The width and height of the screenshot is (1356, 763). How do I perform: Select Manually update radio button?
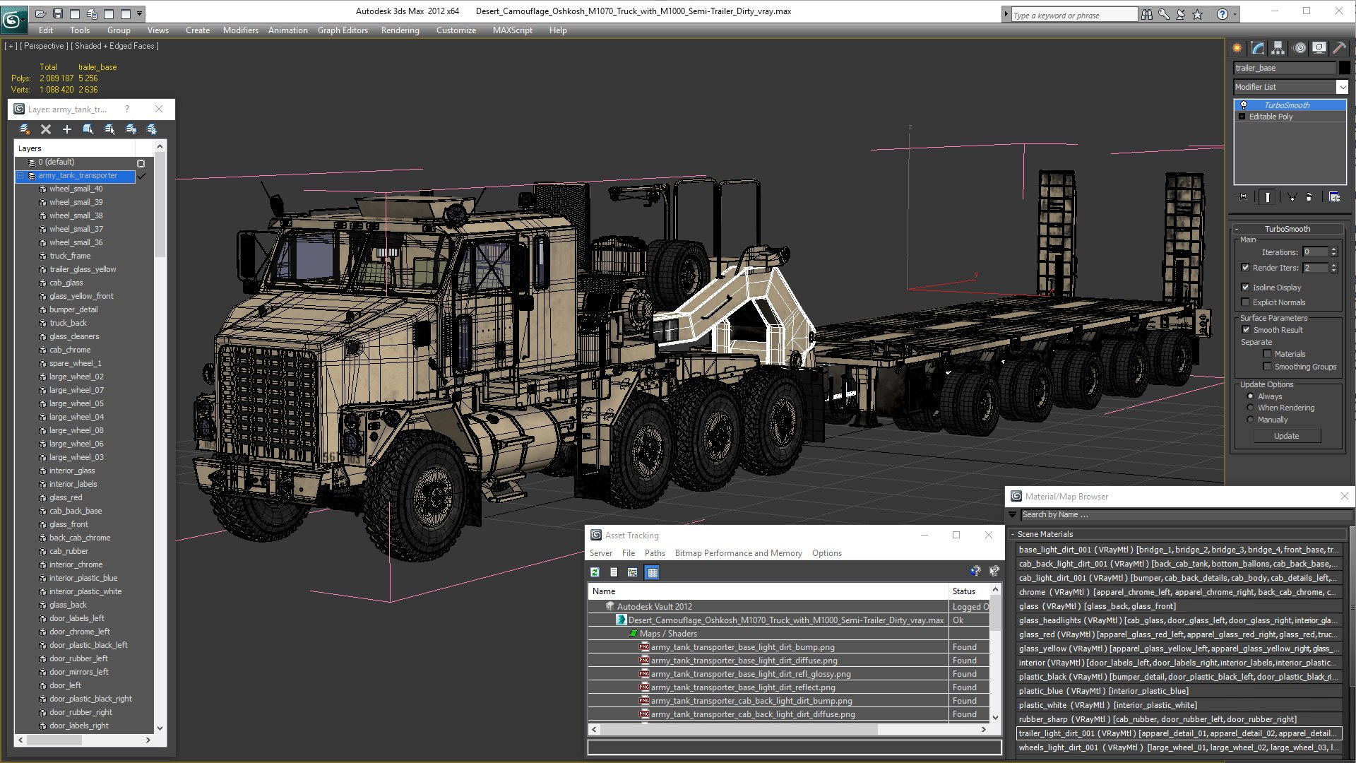coord(1250,420)
